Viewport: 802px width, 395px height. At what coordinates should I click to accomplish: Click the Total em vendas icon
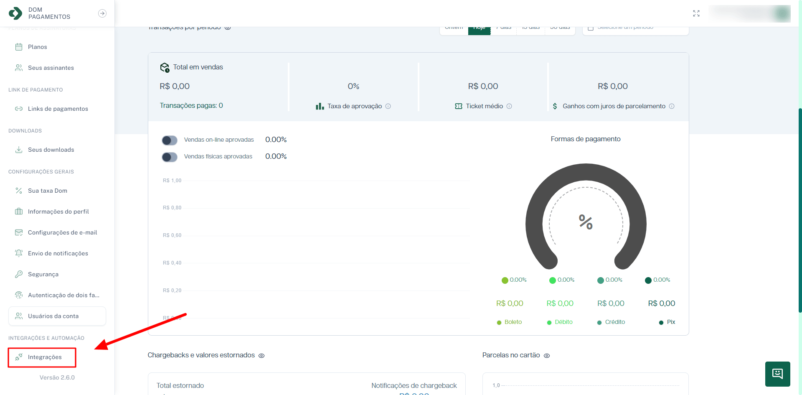coord(165,67)
